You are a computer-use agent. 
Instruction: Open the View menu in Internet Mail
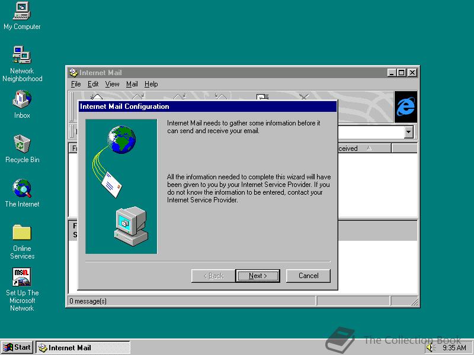coord(112,84)
